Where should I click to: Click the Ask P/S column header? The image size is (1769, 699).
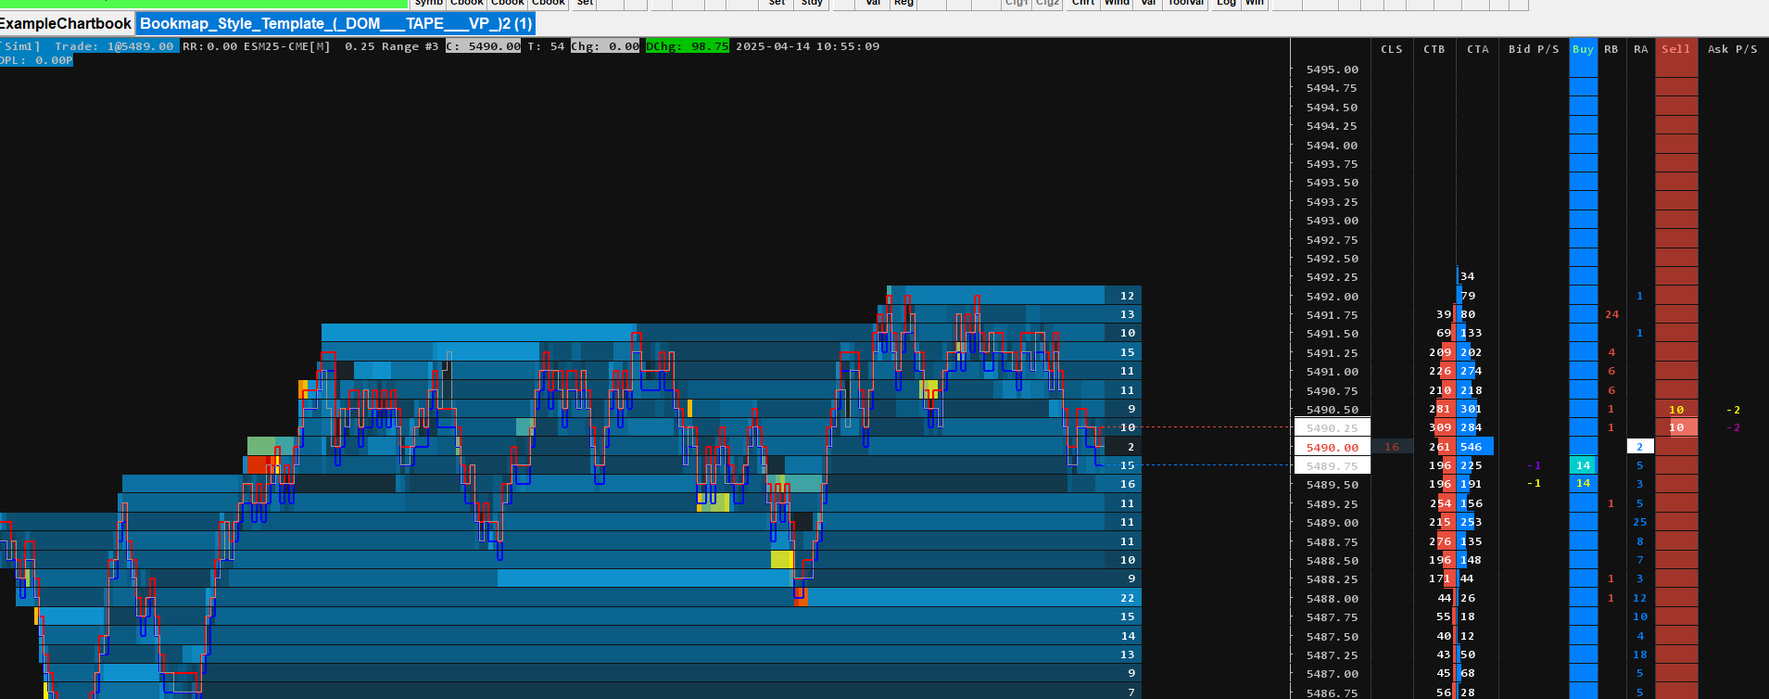pos(1733,49)
